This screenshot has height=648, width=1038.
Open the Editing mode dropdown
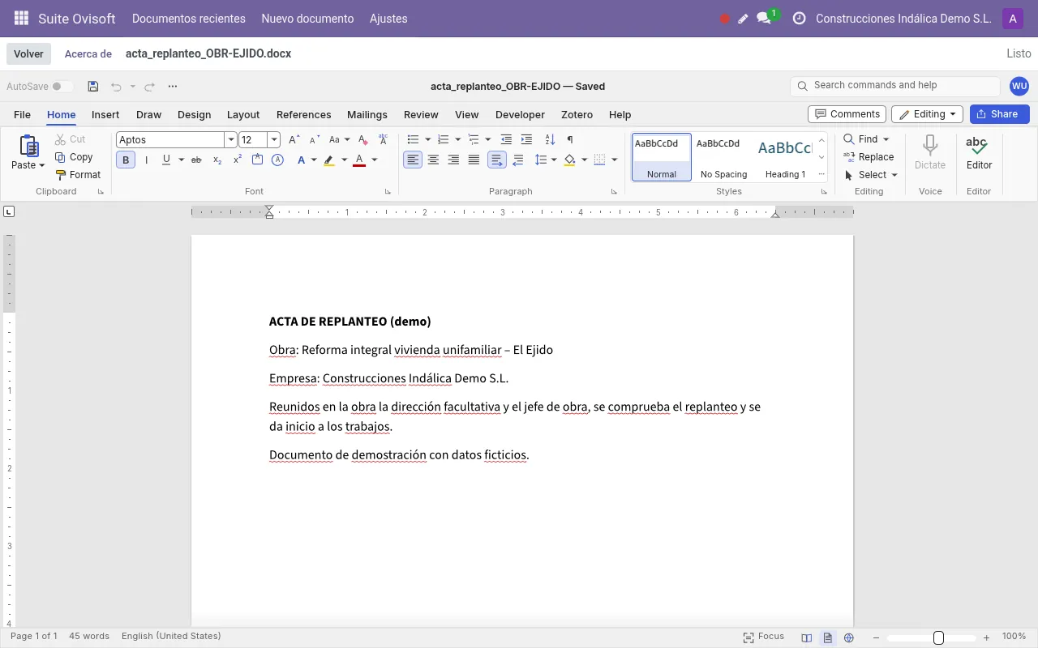[927, 114]
